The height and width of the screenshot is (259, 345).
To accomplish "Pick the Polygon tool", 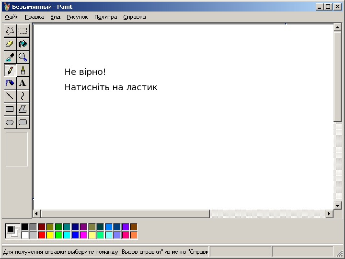I will [23, 109].
